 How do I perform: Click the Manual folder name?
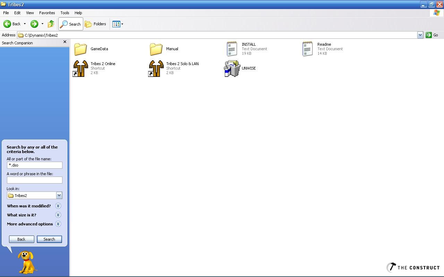tap(172, 49)
